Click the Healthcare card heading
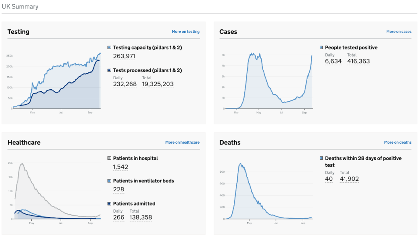This screenshot has height=235, width=418. point(24,142)
